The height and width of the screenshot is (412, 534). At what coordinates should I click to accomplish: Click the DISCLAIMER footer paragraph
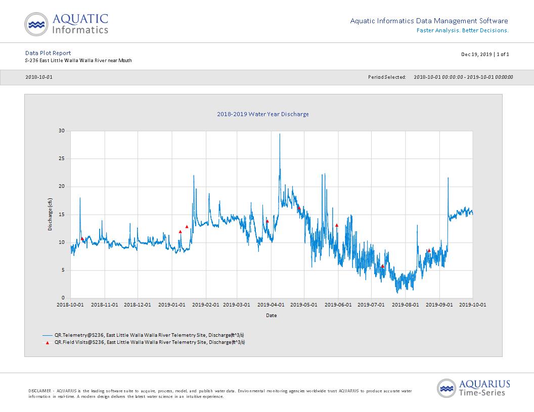pos(220,394)
